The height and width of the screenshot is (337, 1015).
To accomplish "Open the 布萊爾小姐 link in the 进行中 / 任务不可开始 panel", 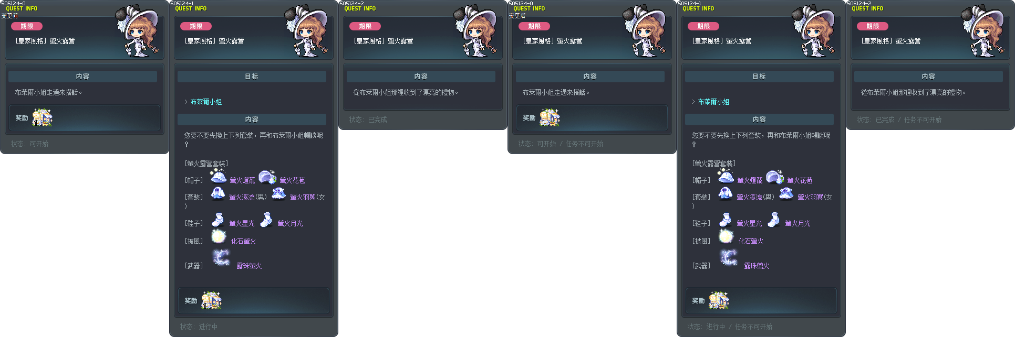I will point(713,102).
